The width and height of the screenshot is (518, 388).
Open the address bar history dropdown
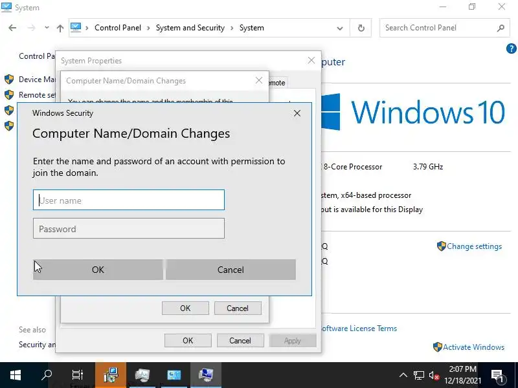point(339,28)
